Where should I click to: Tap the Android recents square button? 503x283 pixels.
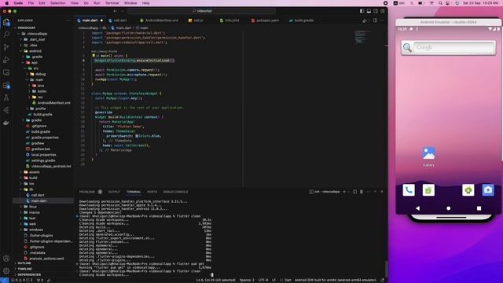click(479, 208)
